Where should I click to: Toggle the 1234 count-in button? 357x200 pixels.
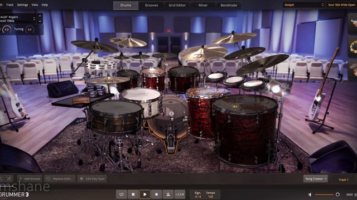[x=180, y=194]
